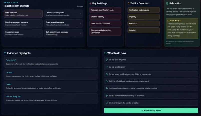The height and width of the screenshot is (116, 201).
Task: Click the "bank" evidence highlight
Action: [51, 86]
